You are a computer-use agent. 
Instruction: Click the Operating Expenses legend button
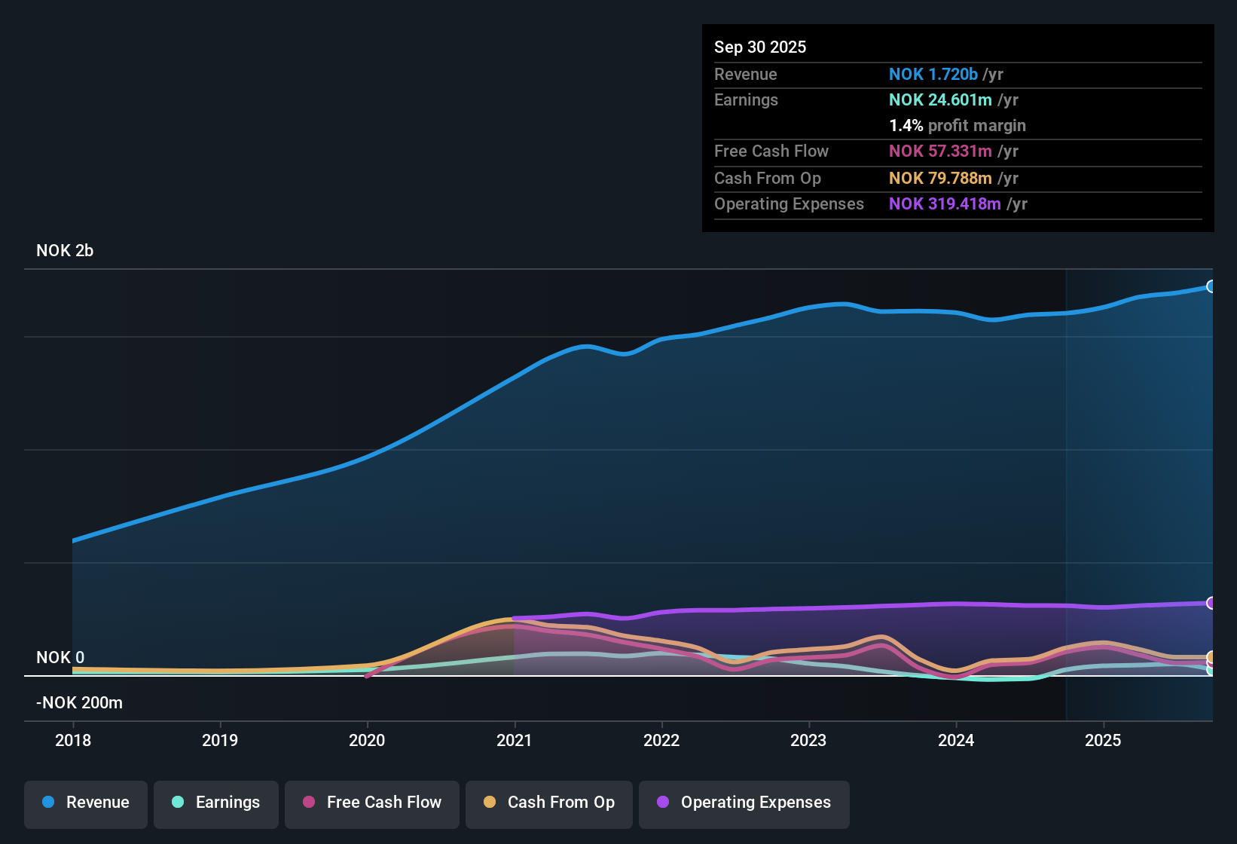point(744,803)
